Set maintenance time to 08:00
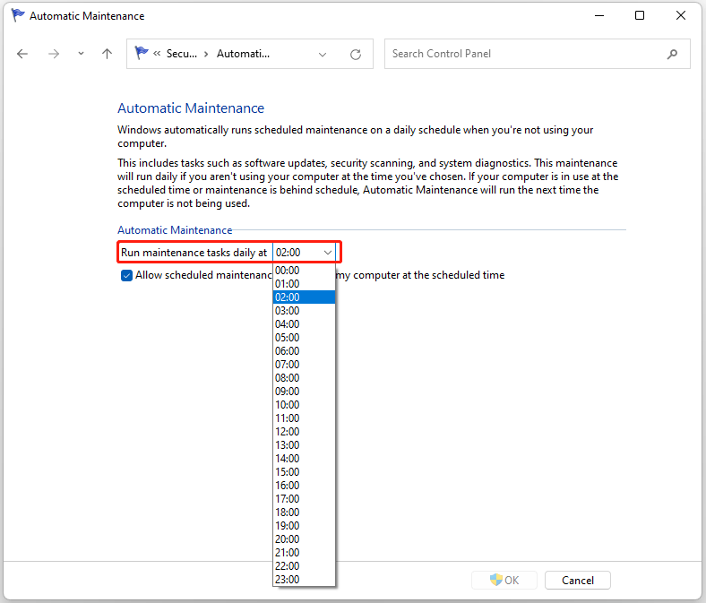Screen dimensions: 706x603 [x=304, y=378]
